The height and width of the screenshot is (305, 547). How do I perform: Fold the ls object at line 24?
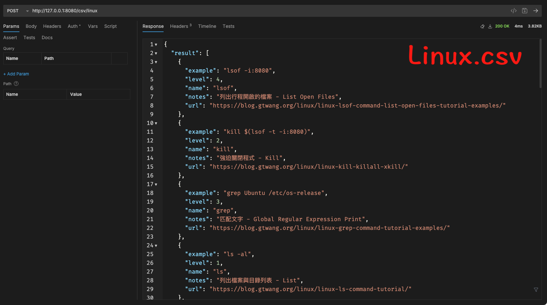(x=156, y=246)
